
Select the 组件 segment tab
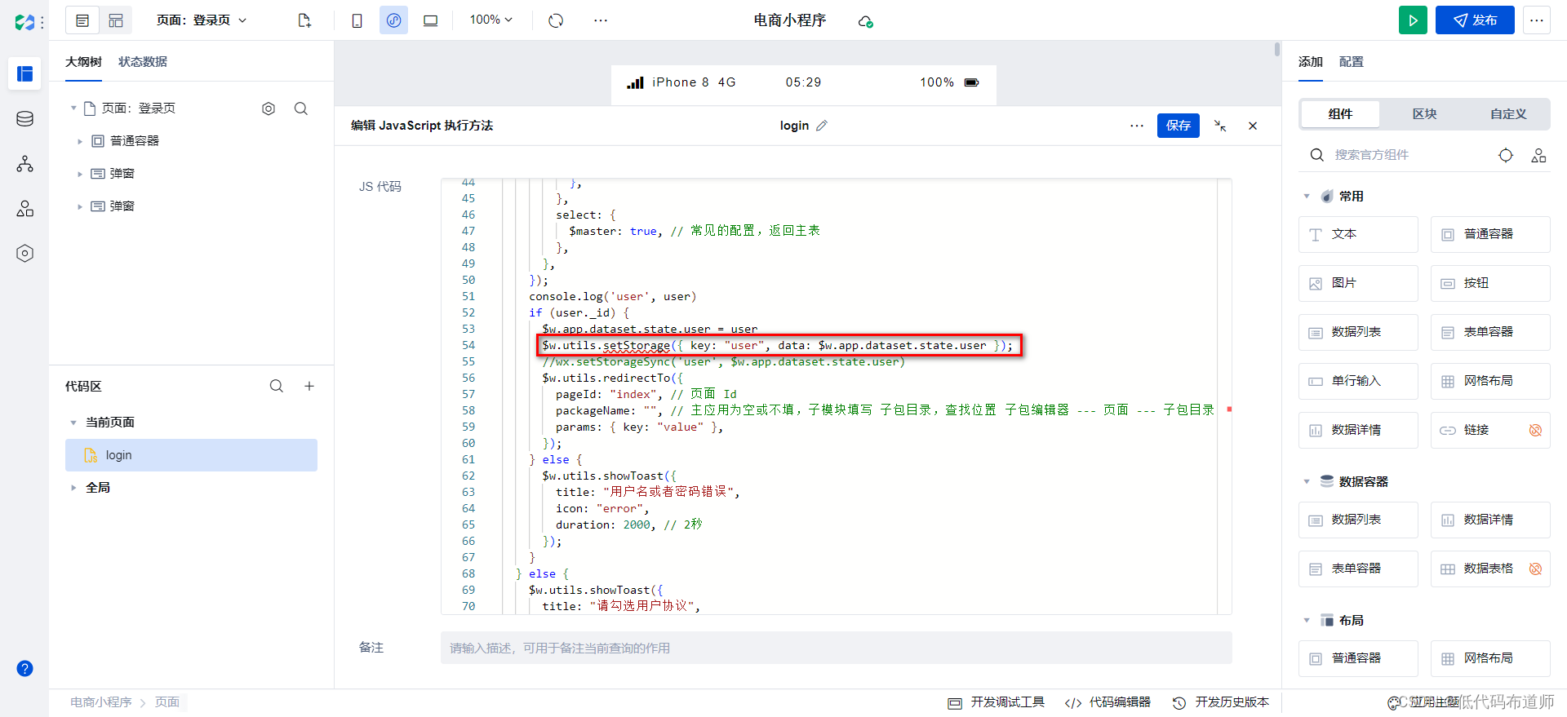click(x=1340, y=114)
